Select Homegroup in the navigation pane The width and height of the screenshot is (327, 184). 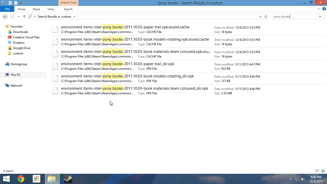[19, 64]
